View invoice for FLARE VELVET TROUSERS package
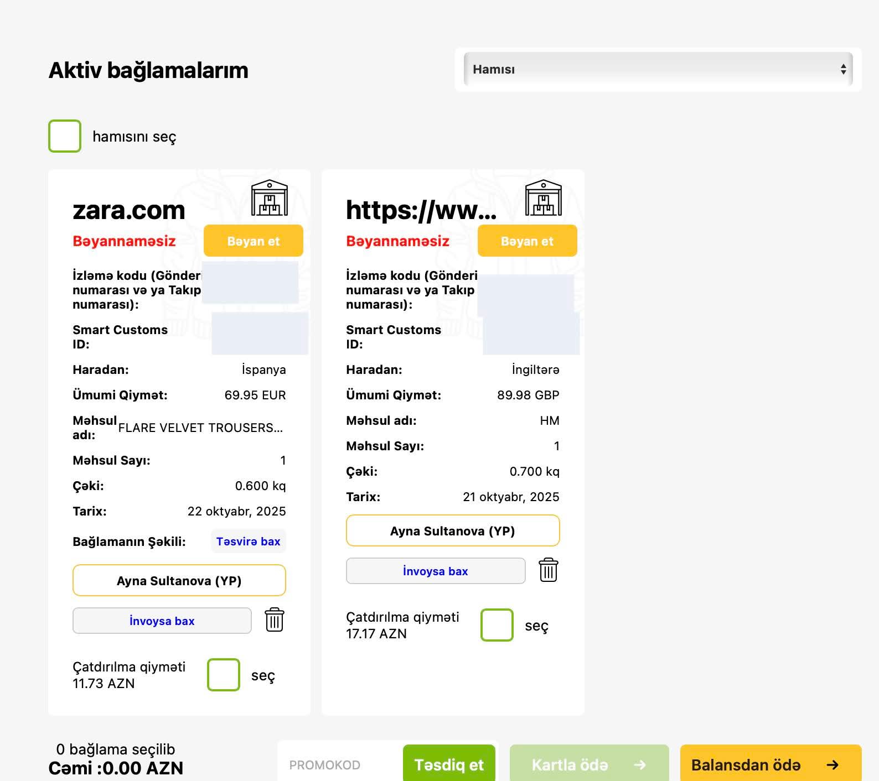 point(162,621)
